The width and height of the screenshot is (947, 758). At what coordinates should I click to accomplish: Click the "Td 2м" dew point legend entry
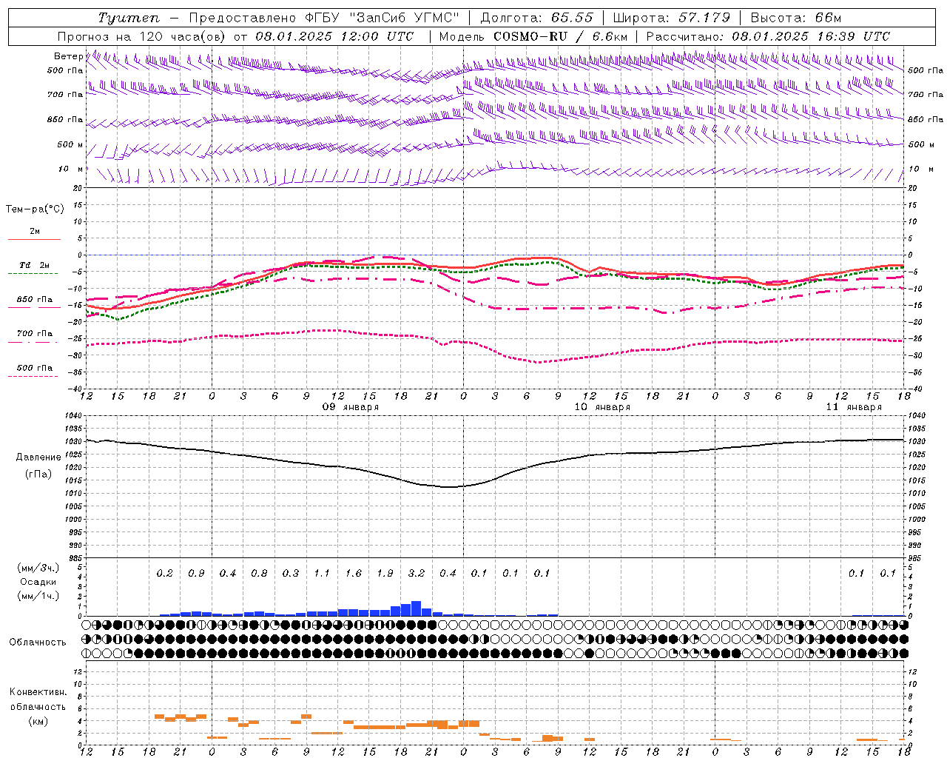[35, 265]
